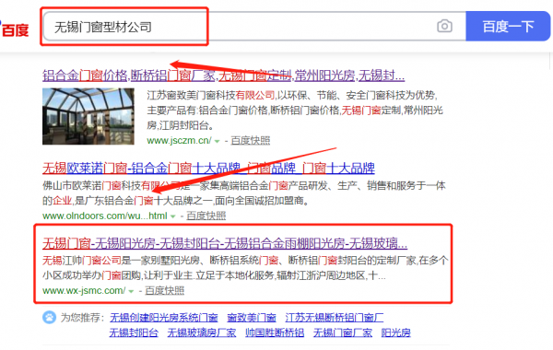The image size is (553, 350).
Task: Open 百度快照 for the jsczm.cn result
Action: (251, 141)
